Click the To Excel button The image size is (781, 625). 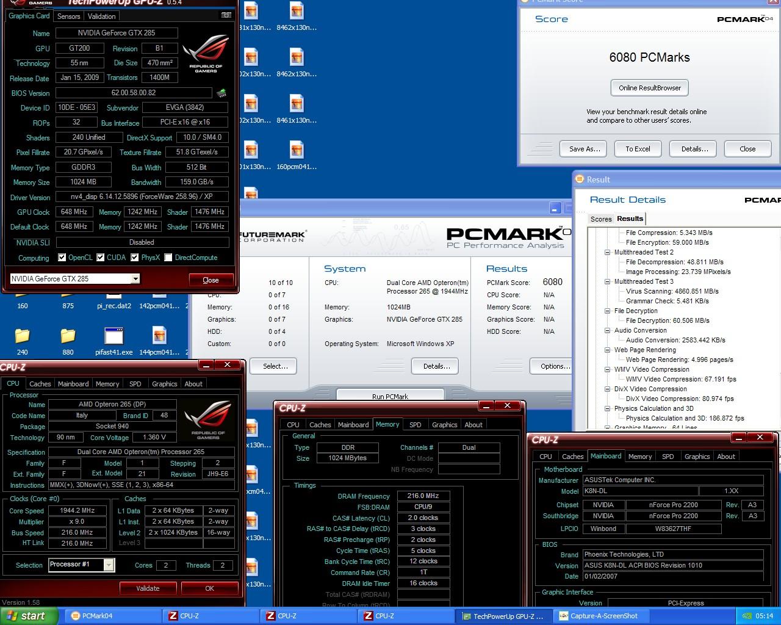pyautogui.click(x=638, y=149)
